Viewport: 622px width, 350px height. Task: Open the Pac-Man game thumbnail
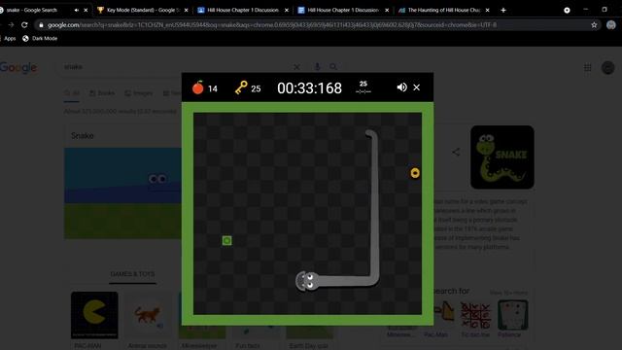point(94,315)
